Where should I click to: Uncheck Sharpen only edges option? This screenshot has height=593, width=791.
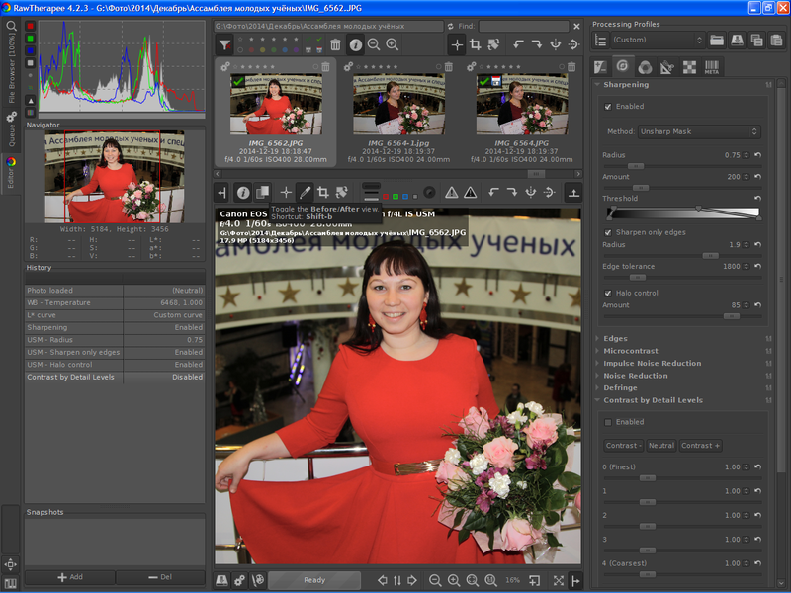pos(608,232)
